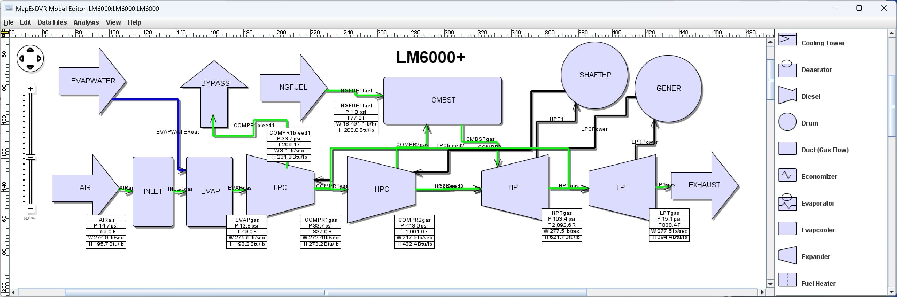Screen dimensions: 897x297
Task: Click the COMPR1bleed1 stream data table
Action: tap(289, 145)
